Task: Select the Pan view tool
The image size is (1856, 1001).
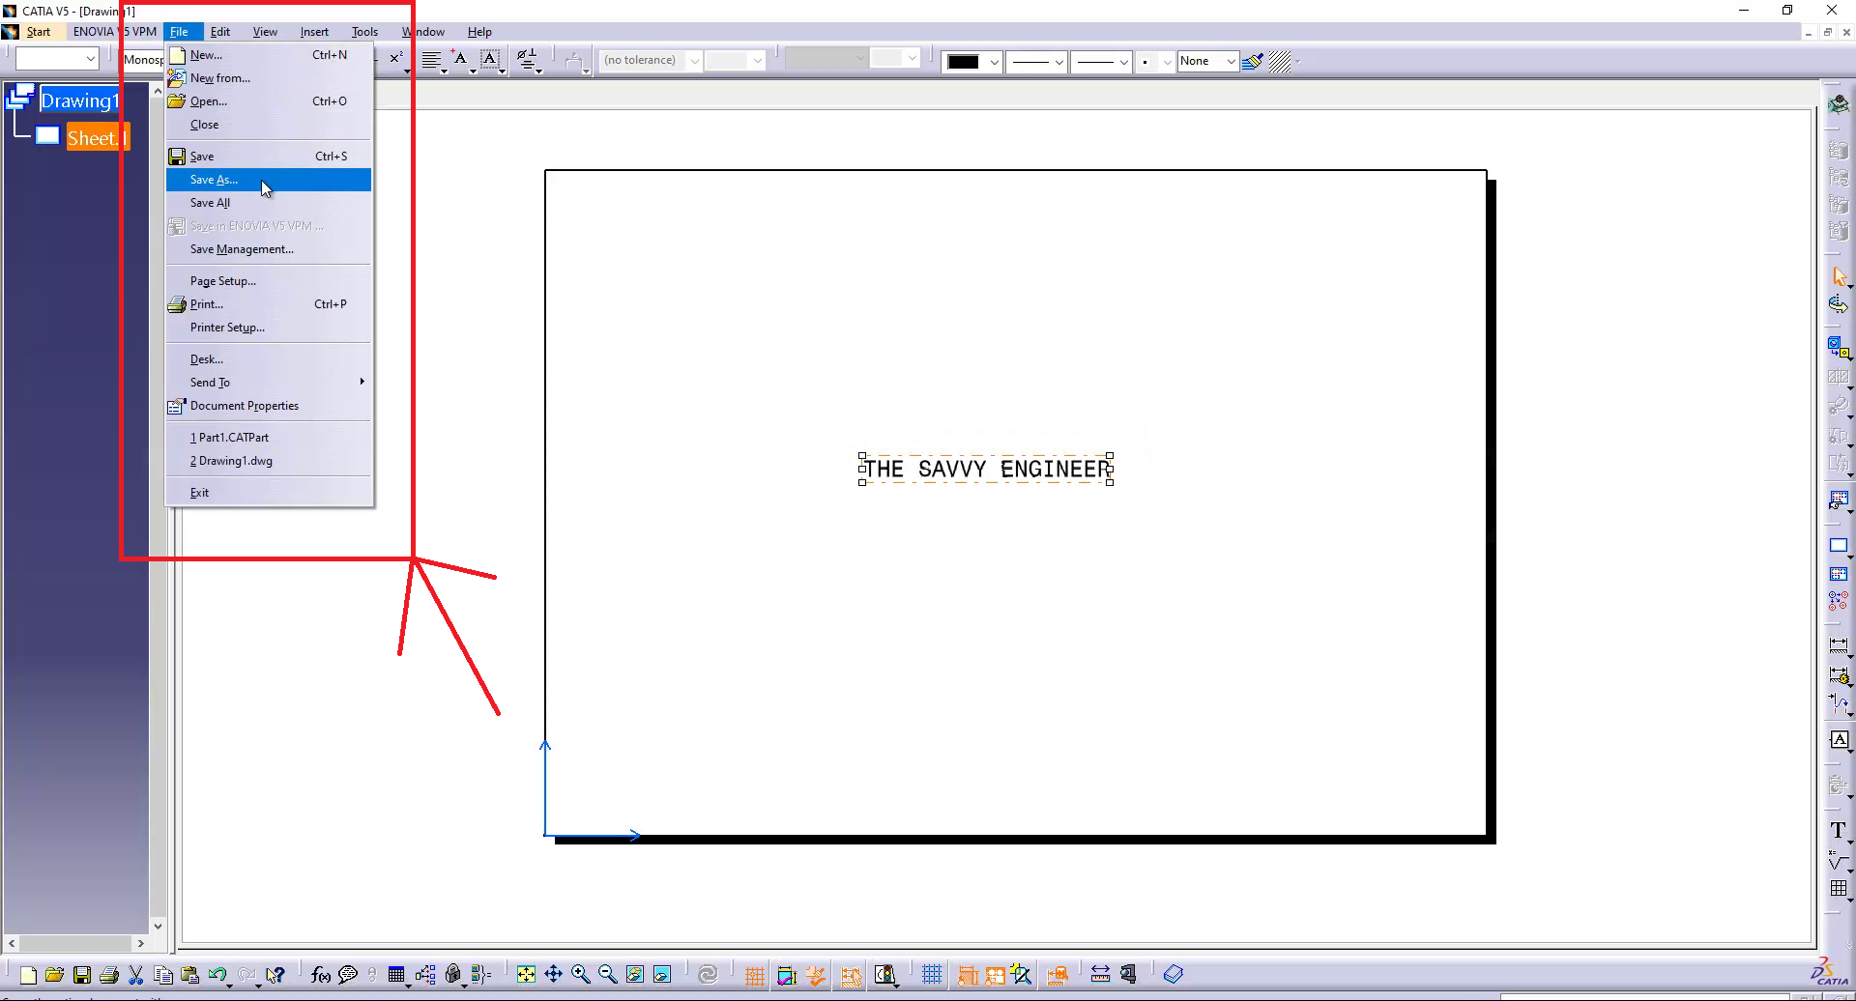Action: (x=553, y=974)
